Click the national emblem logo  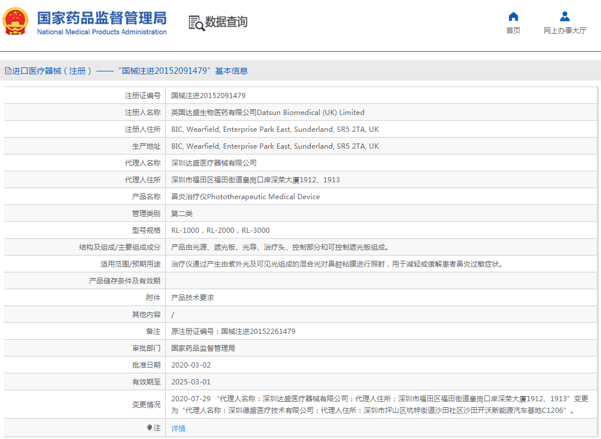tap(16, 22)
